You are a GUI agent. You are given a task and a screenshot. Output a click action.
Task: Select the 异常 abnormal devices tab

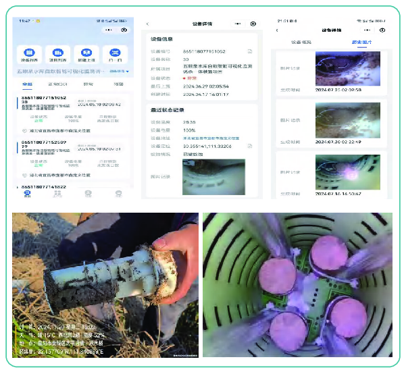tap(89, 84)
